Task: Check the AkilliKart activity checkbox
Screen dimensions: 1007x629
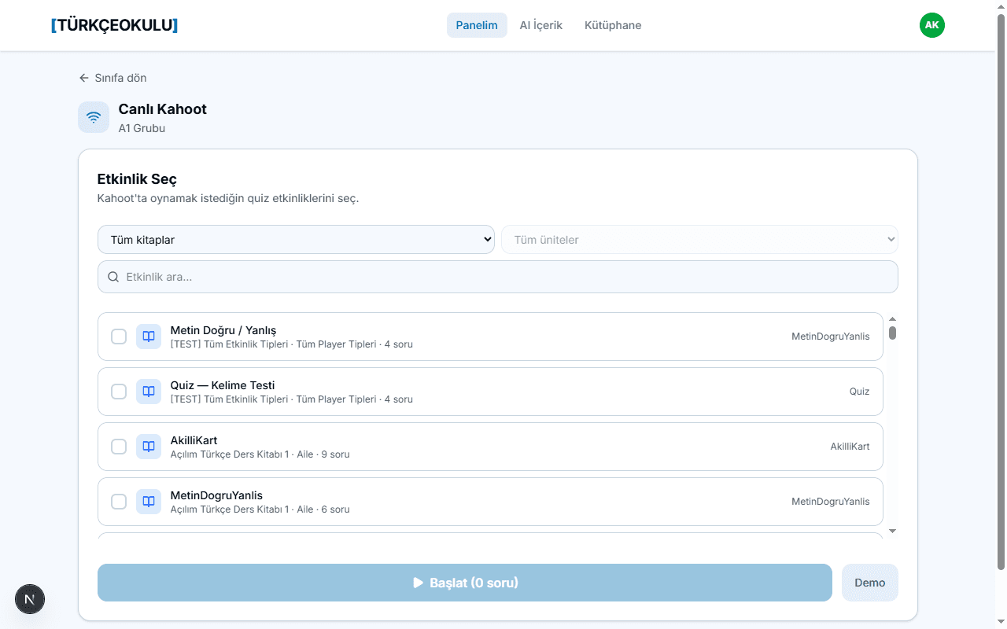Action: coord(119,447)
